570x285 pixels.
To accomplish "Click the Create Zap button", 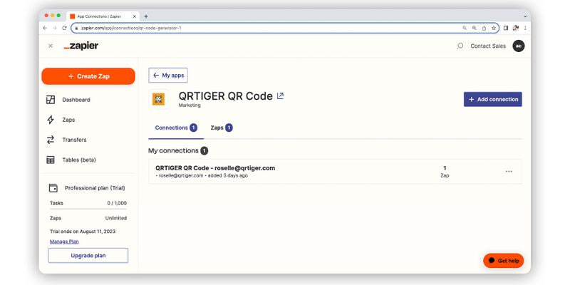I will [x=88, y=76].
